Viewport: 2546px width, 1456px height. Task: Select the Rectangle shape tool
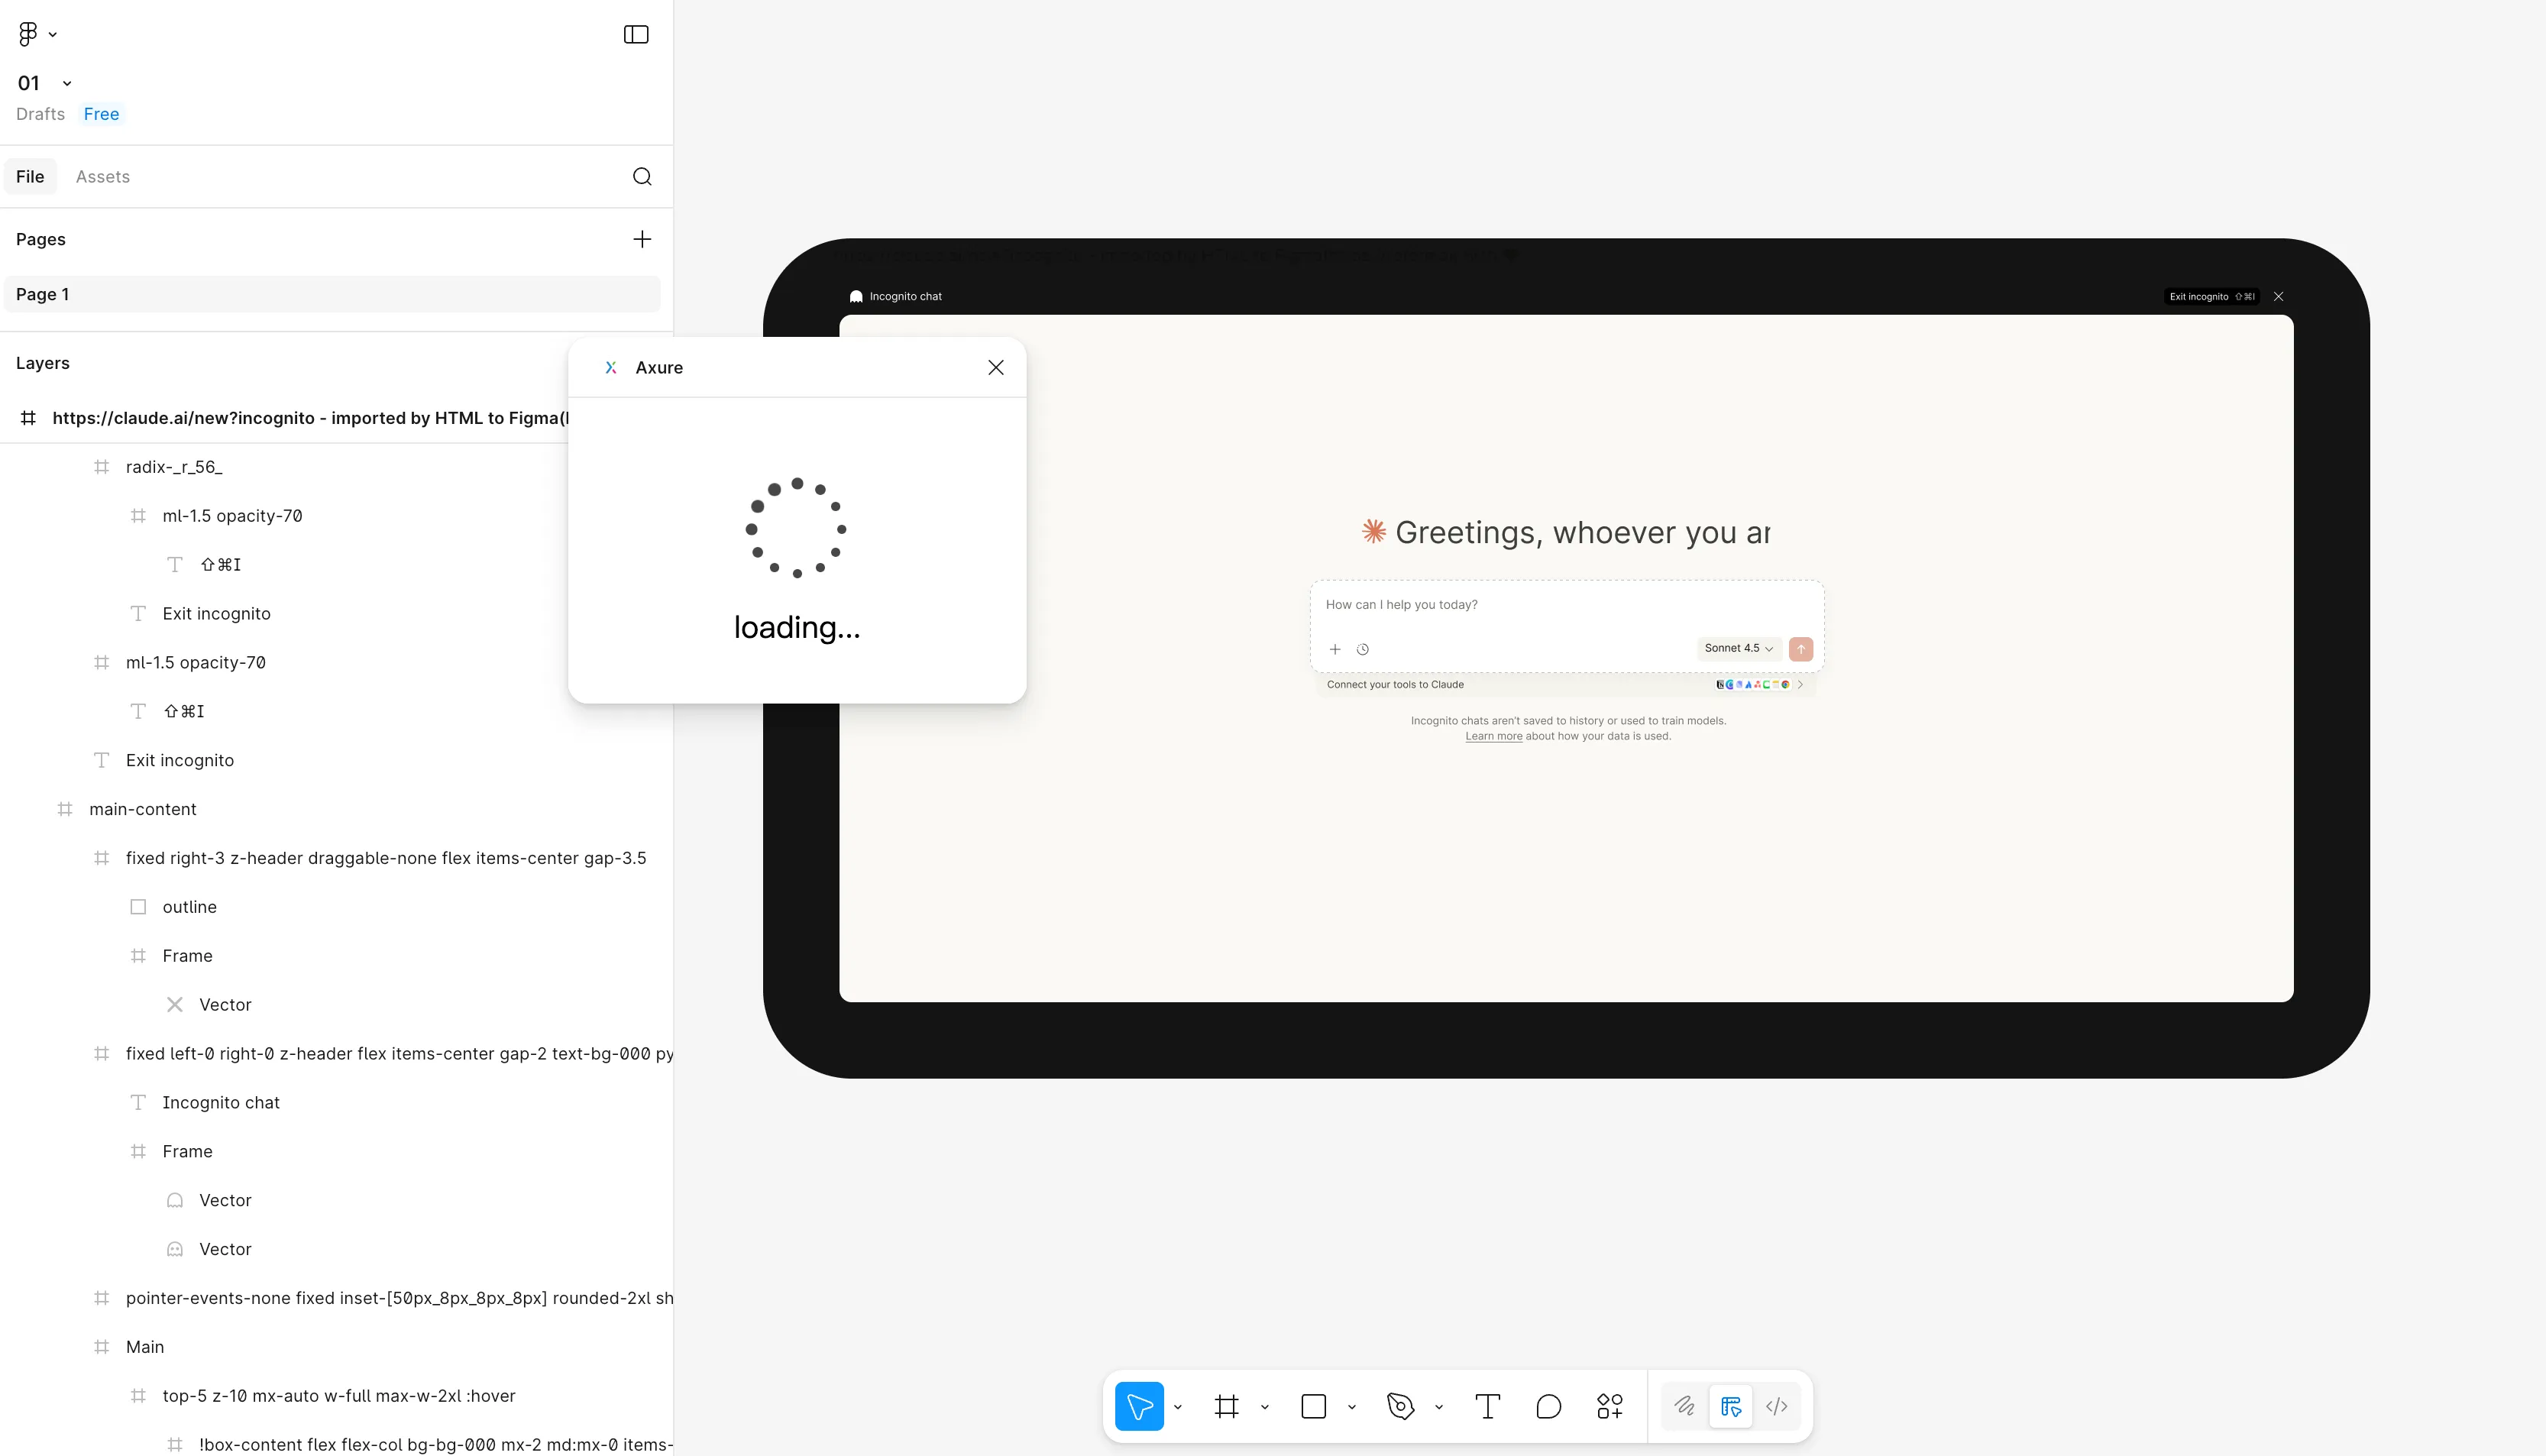1313,1406
